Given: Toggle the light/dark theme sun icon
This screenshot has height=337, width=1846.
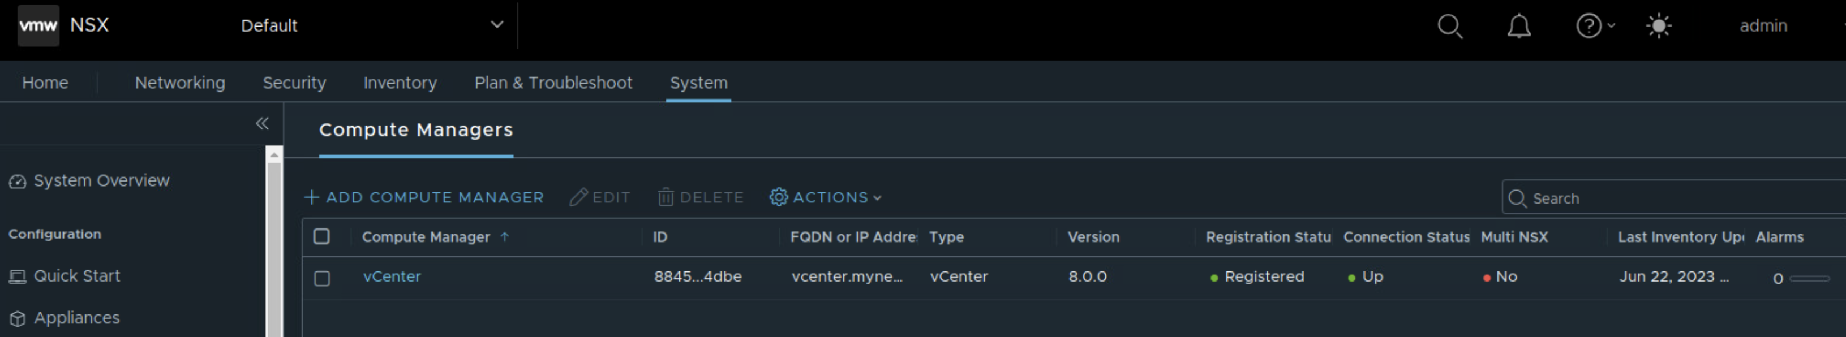Looking at the screenshot, I should [1658, 27].
